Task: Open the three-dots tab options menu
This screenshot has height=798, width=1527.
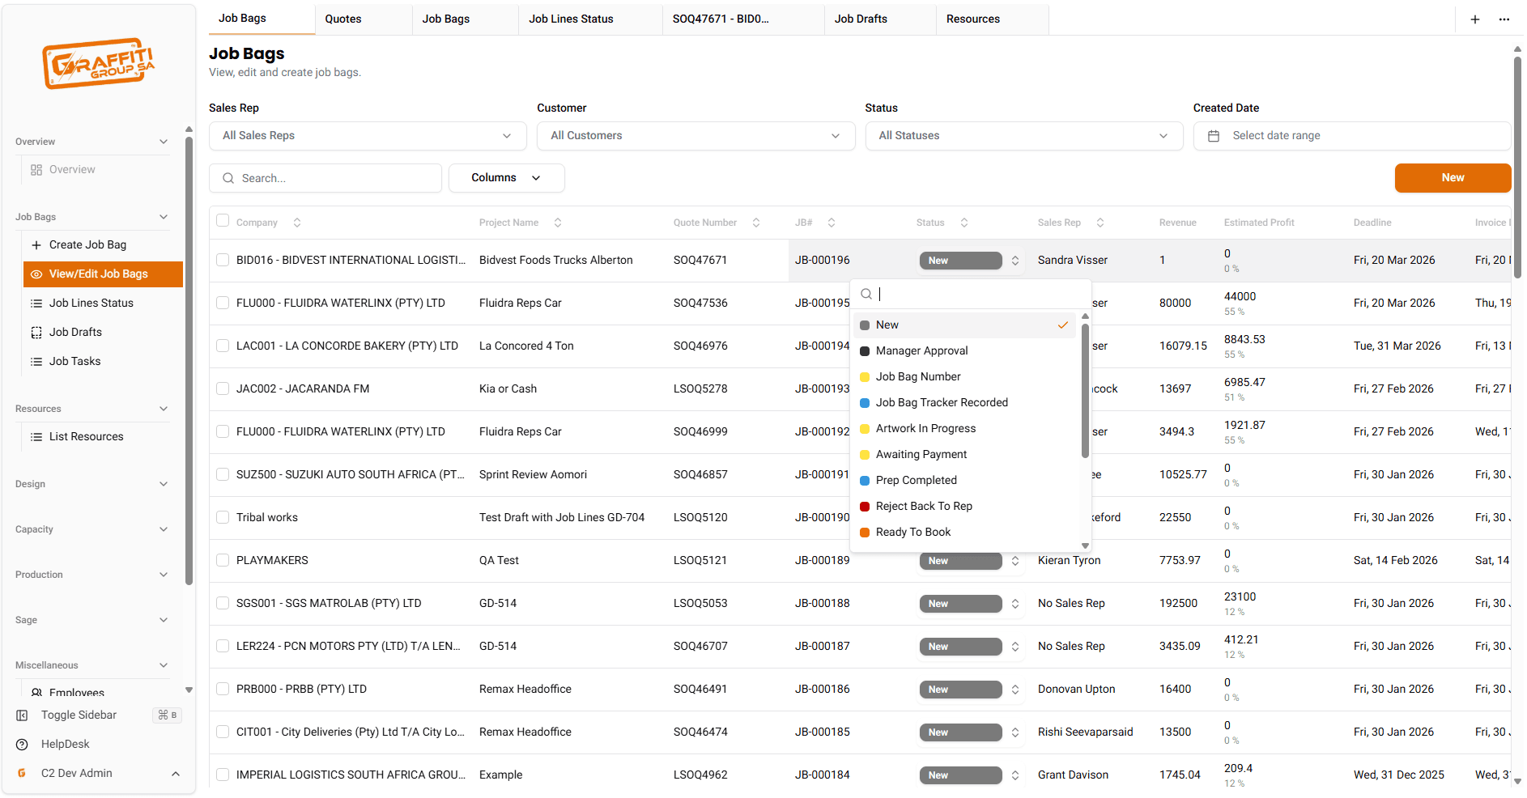Action: point(1504,19)
